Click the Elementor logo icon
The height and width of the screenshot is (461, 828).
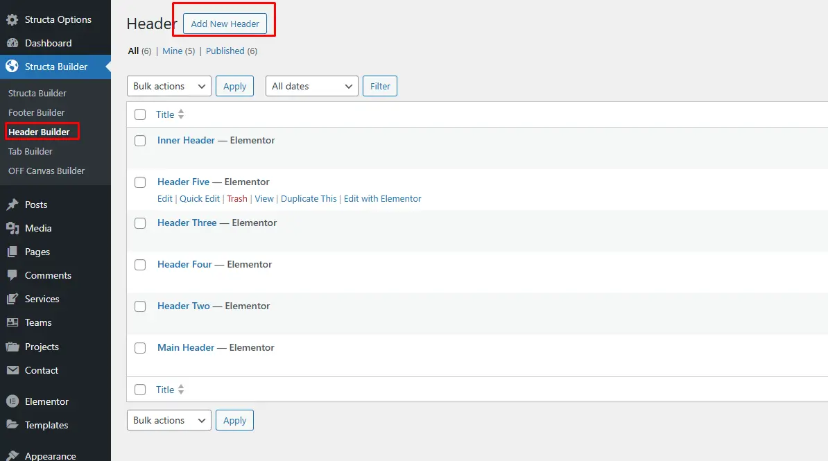pyautogui.click(x=12, y=401)
